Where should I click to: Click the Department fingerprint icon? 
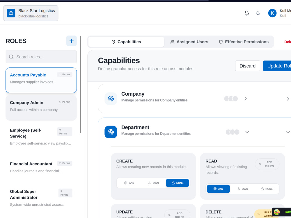111,132
